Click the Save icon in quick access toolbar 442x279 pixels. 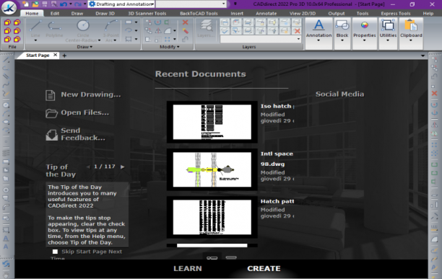click(45, 4)
